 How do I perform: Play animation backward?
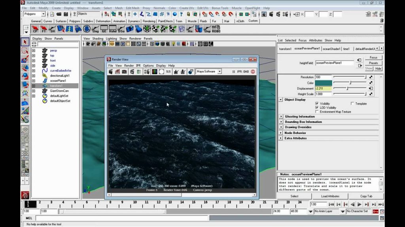[352, 205]
